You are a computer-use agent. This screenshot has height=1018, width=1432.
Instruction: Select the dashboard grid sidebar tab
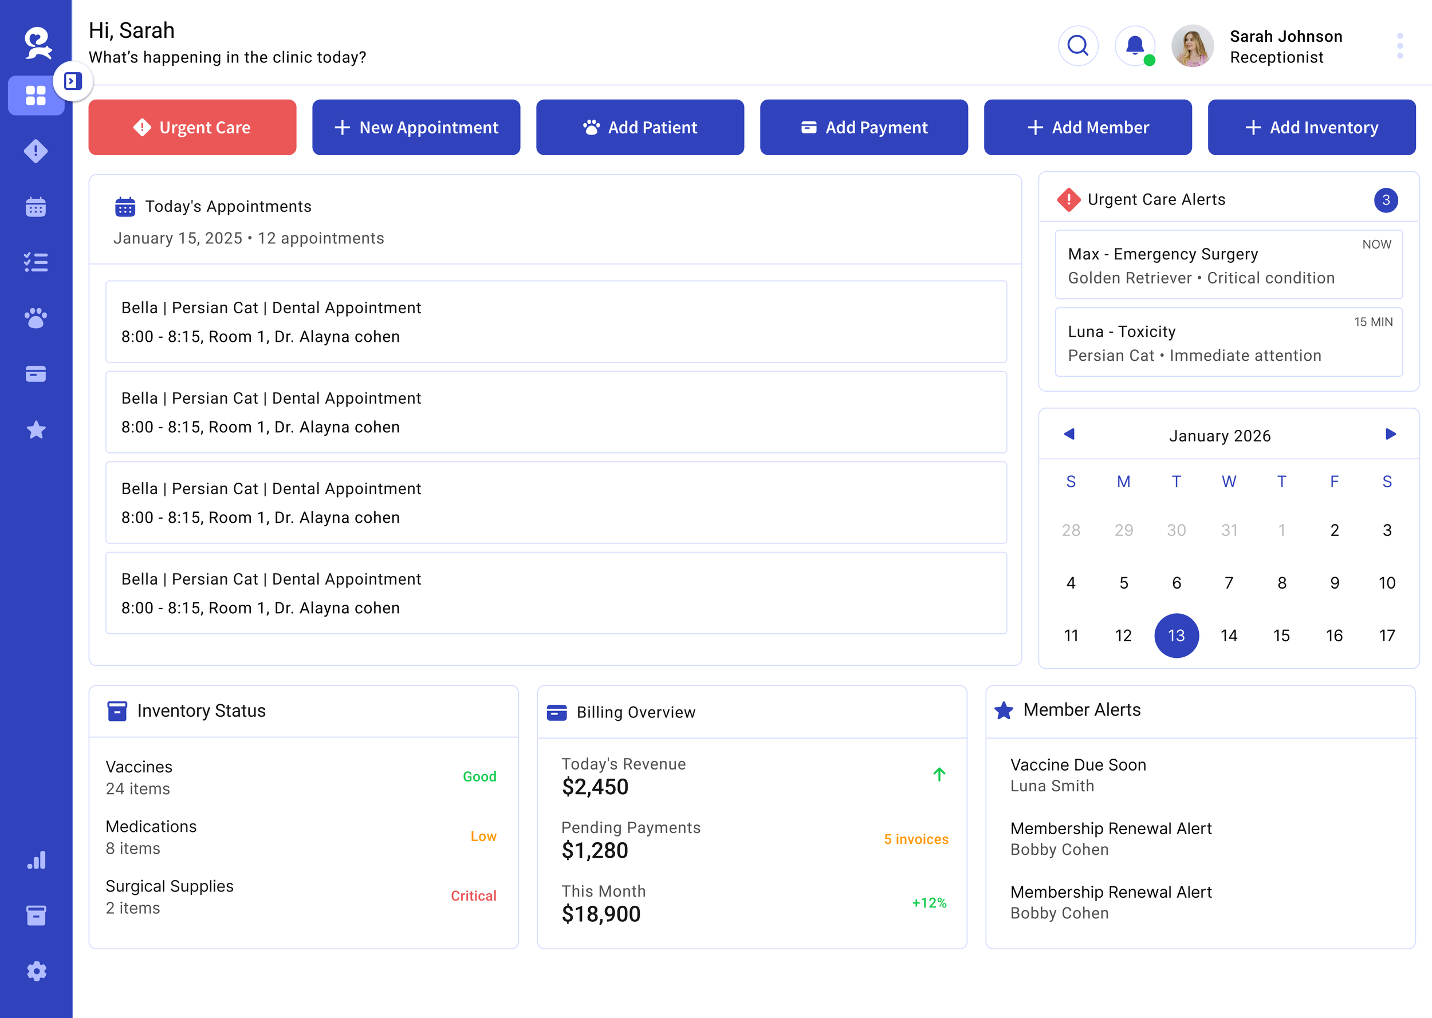36,95
